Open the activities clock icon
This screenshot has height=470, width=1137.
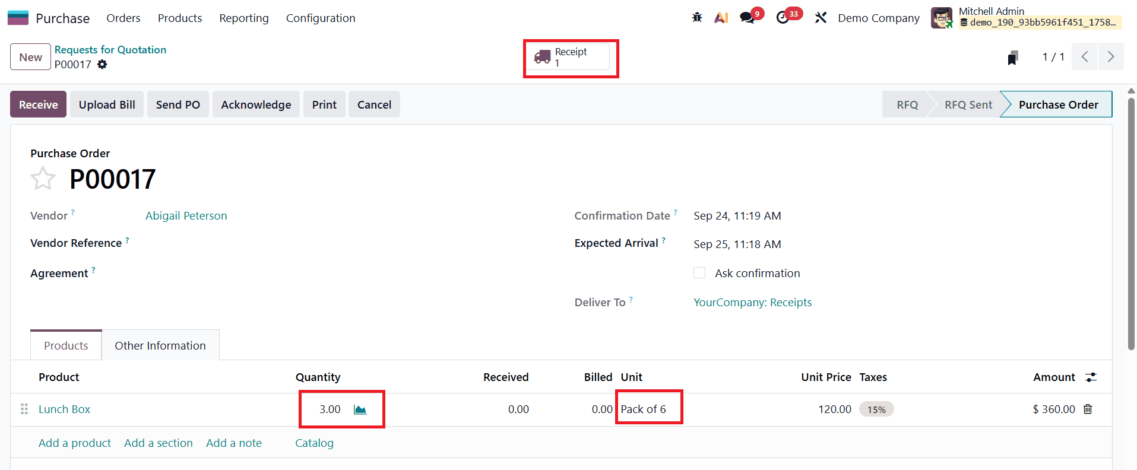pos(783,18)
